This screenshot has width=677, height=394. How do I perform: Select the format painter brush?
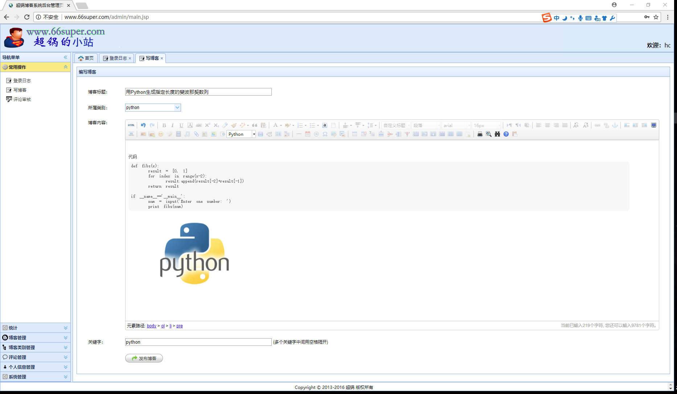coord(234,125)
